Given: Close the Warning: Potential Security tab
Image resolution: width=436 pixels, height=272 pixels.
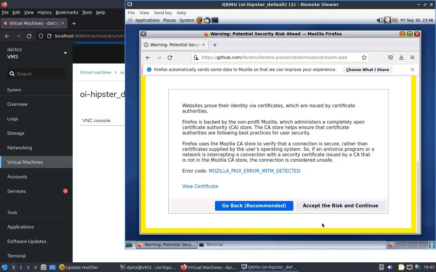Looking at the screenshot, I should [x=203, y=45].
